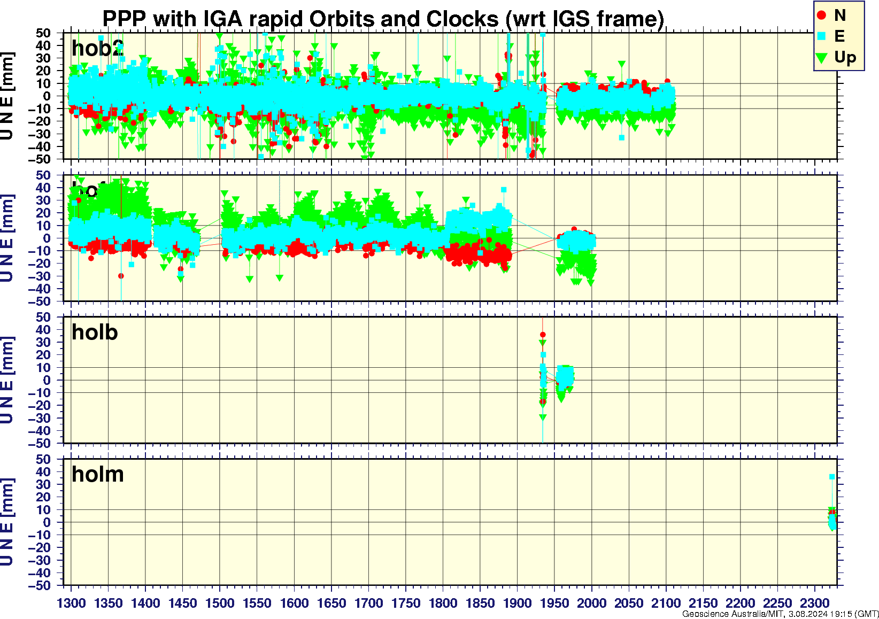879x619 pixels.
Task: Click x-axis tick label 2250
Action: (x=777, y=603)
